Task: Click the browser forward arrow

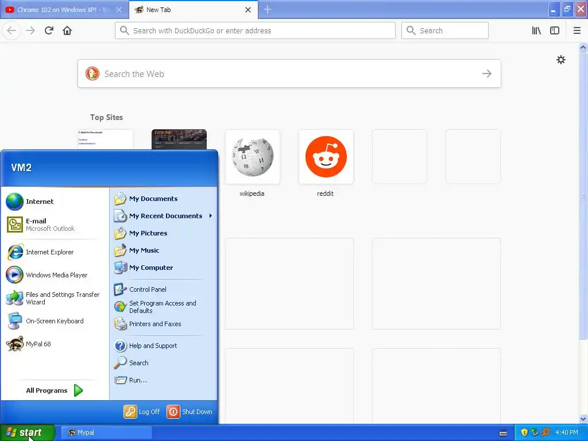Action: (30, 30)
